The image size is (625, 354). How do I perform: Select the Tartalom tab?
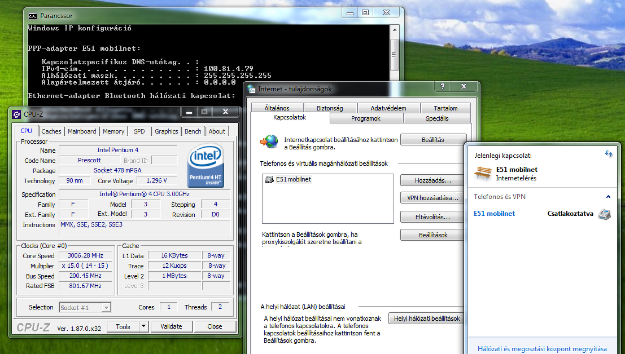click(x=445, y=108)
